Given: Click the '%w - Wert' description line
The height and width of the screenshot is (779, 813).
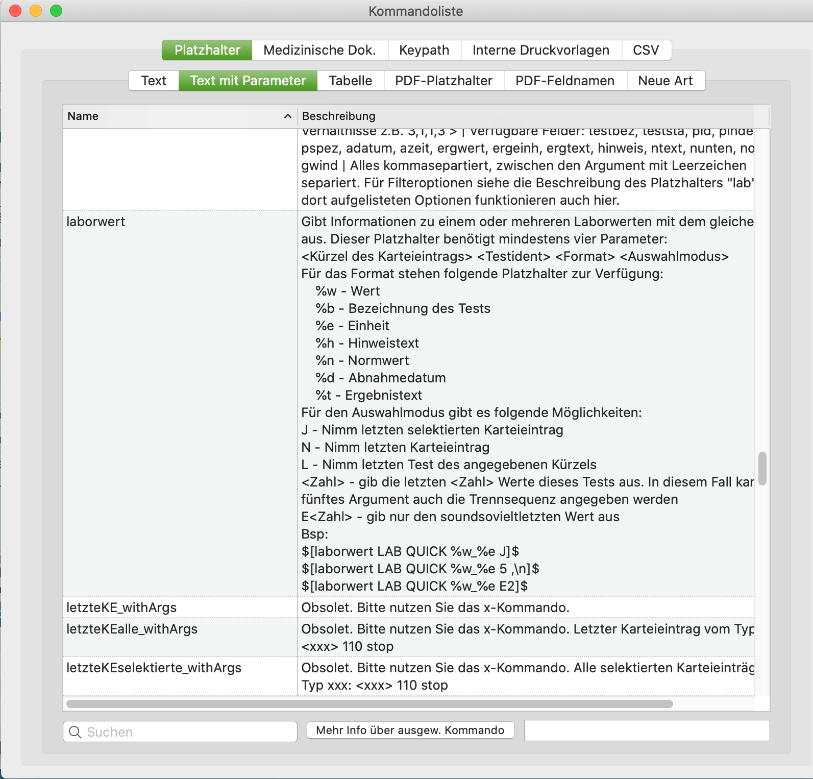Looking at the screenshot, I should 348,291.
